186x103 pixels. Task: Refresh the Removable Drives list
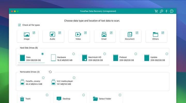coord(50,72)
